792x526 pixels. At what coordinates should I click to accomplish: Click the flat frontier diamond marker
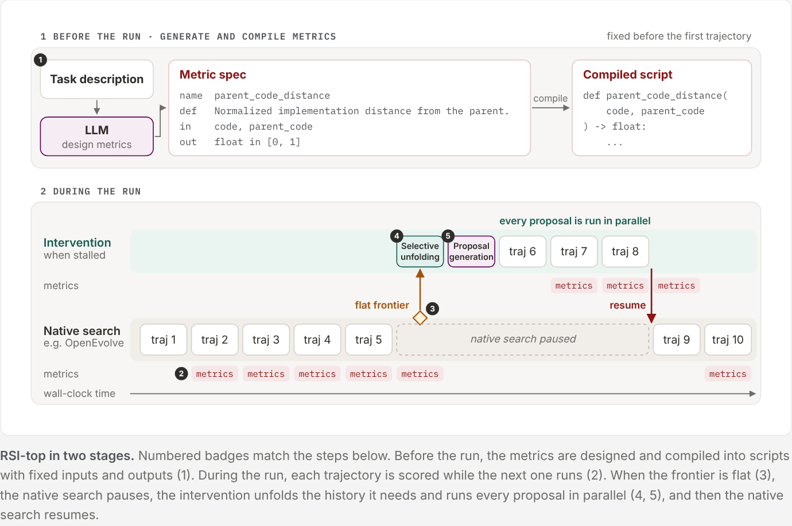pyautogui.click(x=420, y=317)
